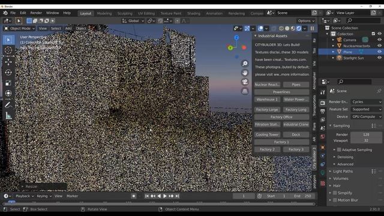Click the current frame number field

244,196
